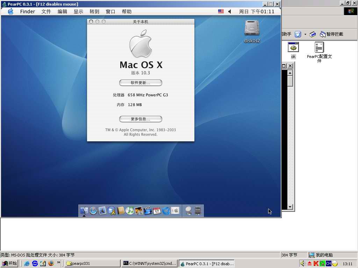Select the PearPC配置文件 text file
Screen dimensions: 358x268
pos(319,47)
